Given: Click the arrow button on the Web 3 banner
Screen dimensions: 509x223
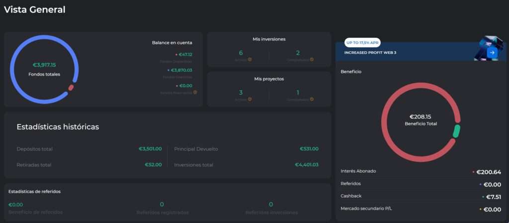Looking at the screenshot, I should pyautogui.click(x=492, y=53).
